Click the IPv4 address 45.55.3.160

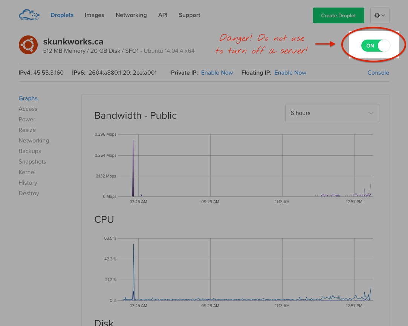(x=48, y=73)
